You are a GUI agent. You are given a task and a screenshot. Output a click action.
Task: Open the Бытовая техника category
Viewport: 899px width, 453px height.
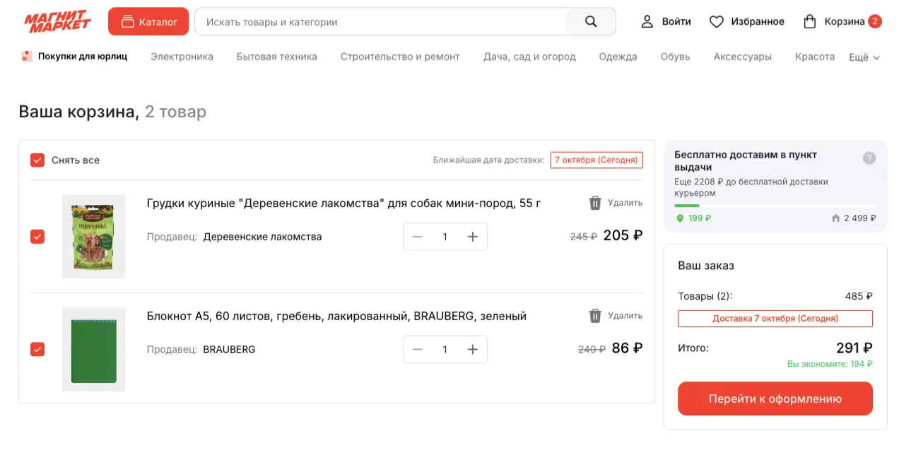tap(277, 57)
